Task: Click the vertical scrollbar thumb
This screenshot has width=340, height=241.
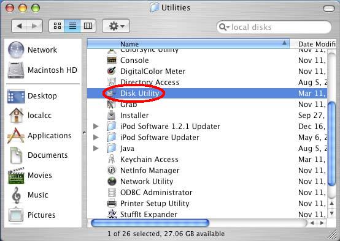Action: (x=331, y=144)
